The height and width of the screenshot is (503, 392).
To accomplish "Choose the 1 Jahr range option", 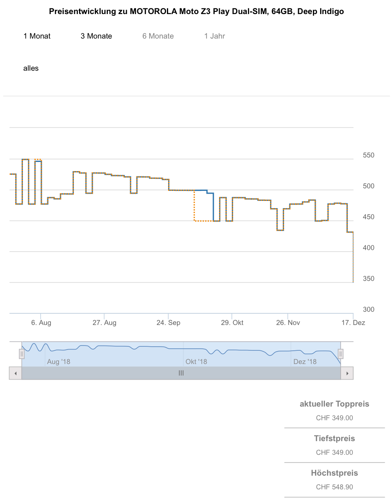I will click(215, 36).
